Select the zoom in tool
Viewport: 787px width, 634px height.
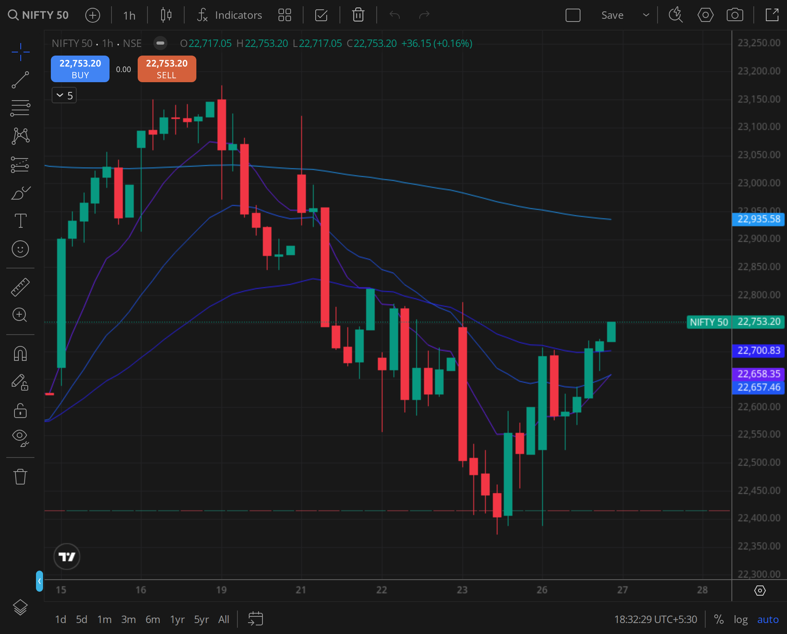coord(20,315)
